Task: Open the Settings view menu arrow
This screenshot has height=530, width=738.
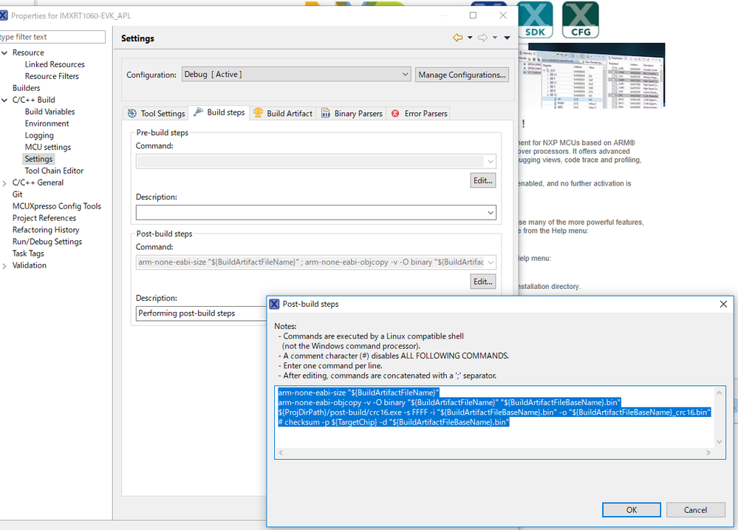Action: pos(507,38)
